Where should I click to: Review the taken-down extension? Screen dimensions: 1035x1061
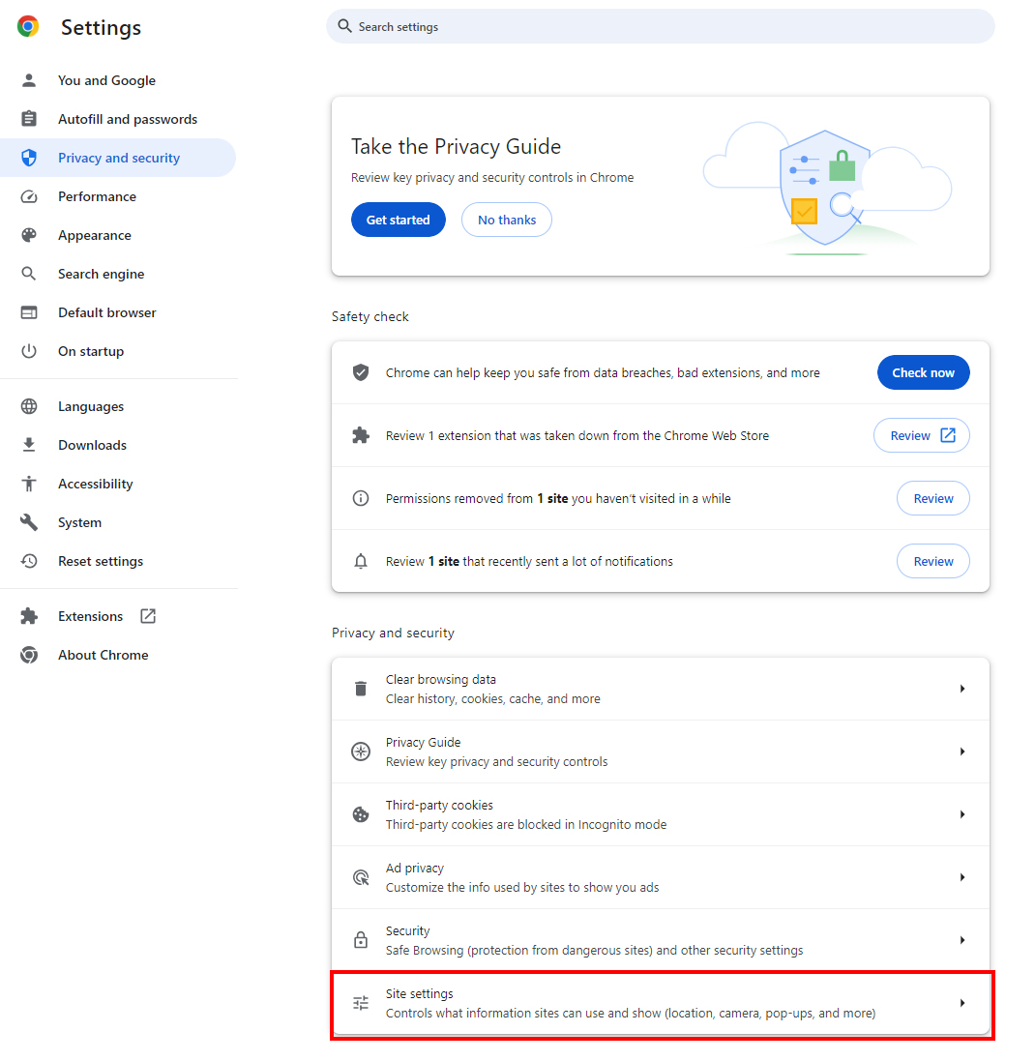point(921,436)
